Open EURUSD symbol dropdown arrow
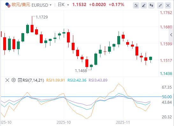The height and width of the screenshot is (126, 174). (x=51, y=5)
